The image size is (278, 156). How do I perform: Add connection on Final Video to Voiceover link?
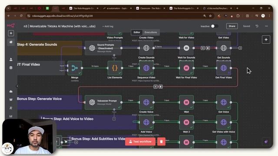pos(156,87)
